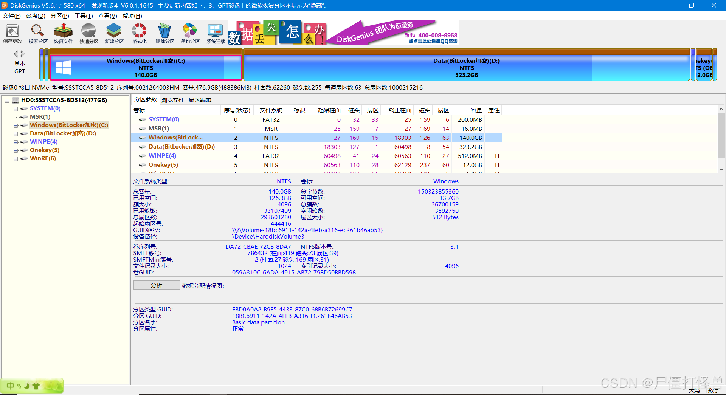Click the MSR(1) drive icon in table
This screenshot has height=395, width=726.
(143, 129)
